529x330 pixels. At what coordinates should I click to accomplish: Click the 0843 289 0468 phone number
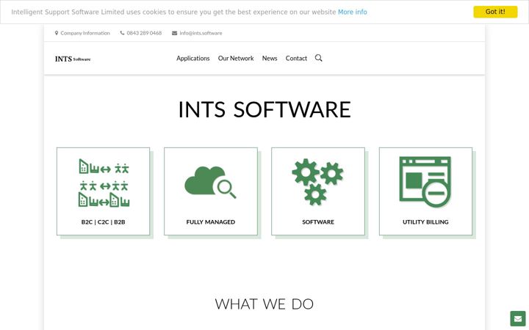point(144,33)
